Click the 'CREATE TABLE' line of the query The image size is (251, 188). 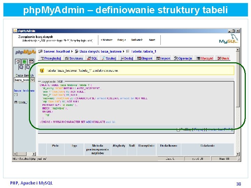(66, 85)
